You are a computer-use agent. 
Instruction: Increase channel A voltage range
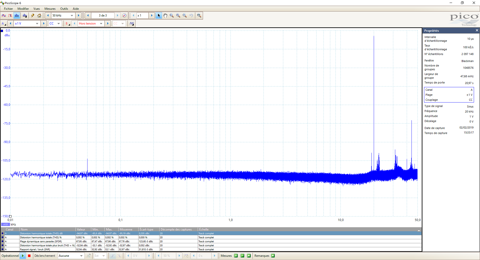click(44, 23)
